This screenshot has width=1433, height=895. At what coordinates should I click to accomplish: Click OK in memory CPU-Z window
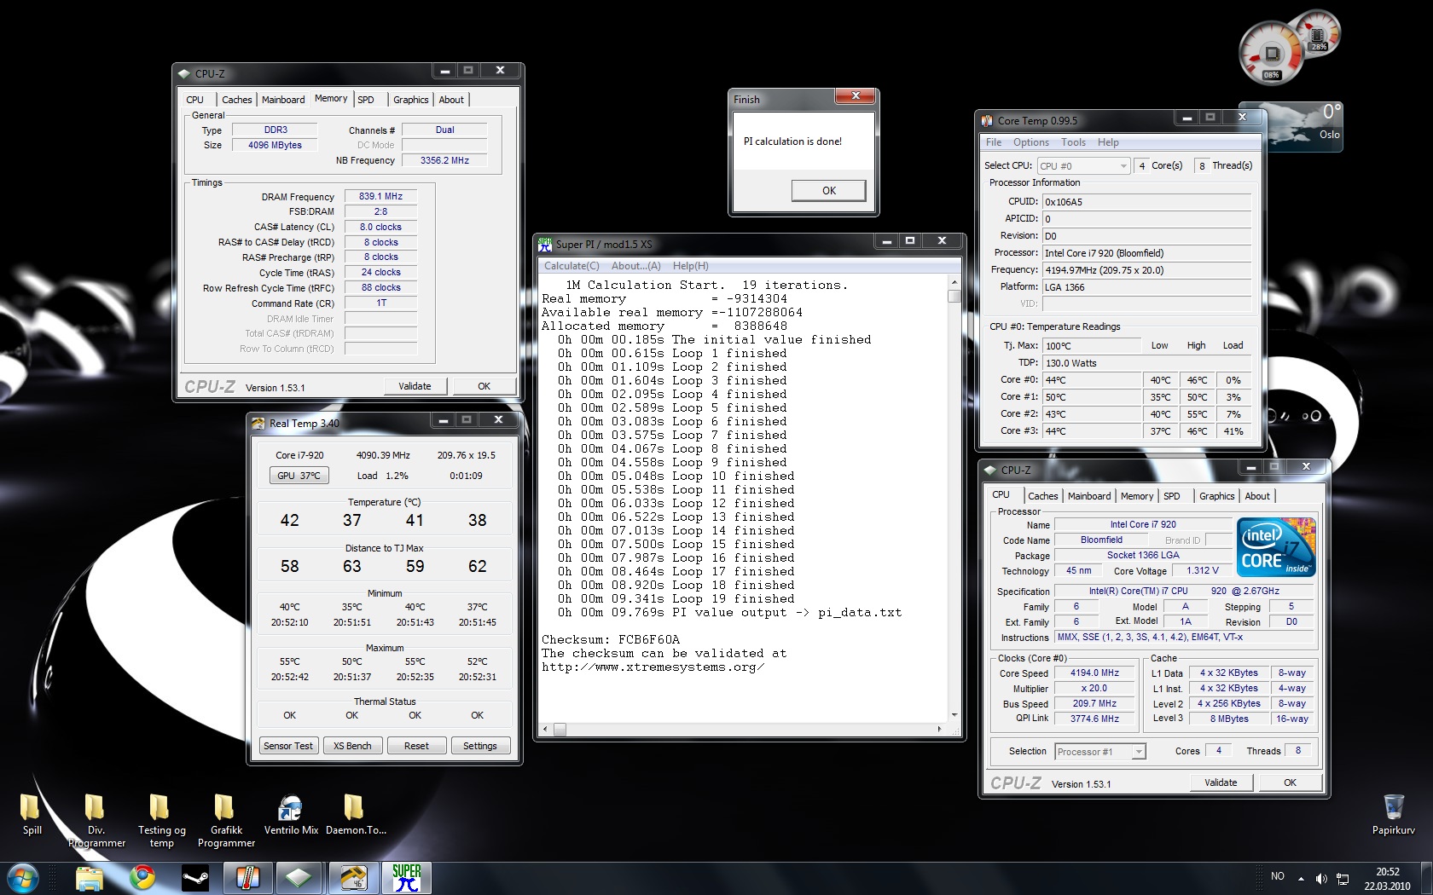point(484,386)
